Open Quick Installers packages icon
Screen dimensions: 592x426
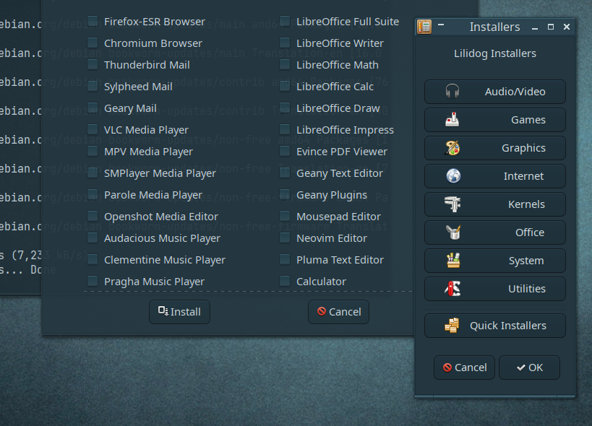(452, 326)
